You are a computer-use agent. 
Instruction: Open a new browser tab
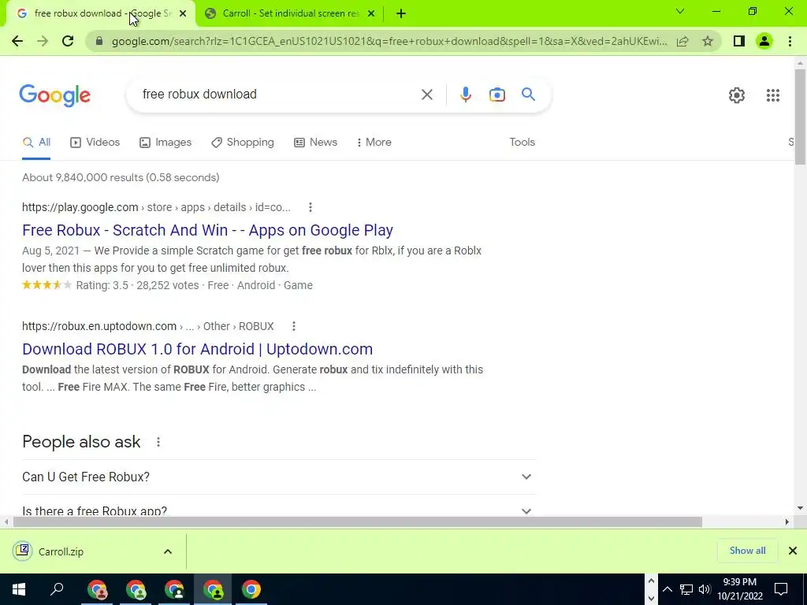tap(401, 14)
